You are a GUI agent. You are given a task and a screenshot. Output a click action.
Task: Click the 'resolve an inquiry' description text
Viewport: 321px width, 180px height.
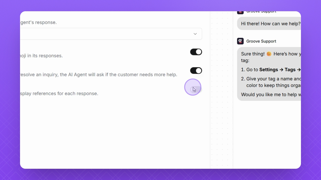coord(99,75)
